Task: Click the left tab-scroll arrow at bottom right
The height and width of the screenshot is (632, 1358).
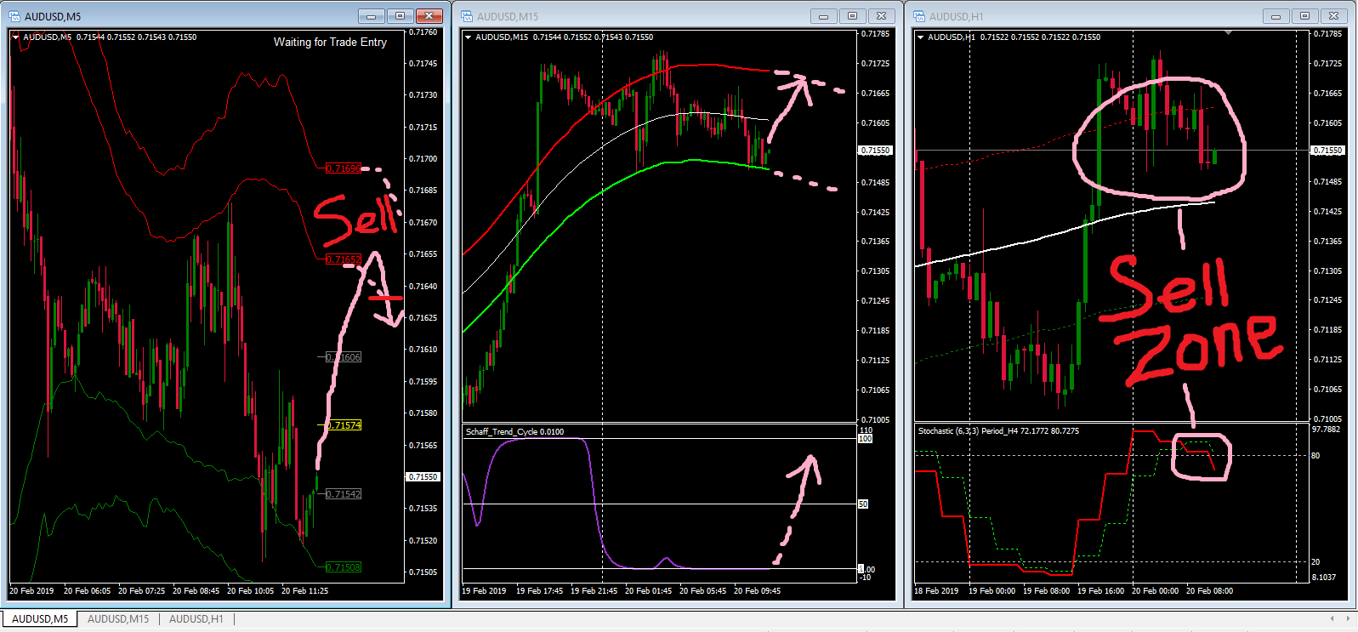Action: point(1332,618)
